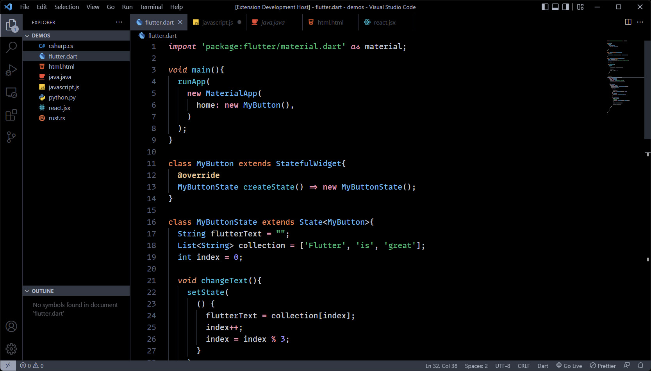
Task: Open the Search view icon
Action: point(11,48)
